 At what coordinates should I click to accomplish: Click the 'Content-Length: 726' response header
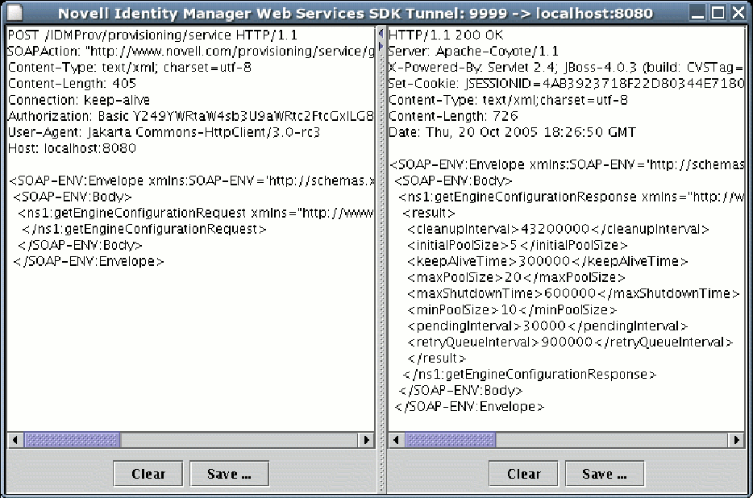click(x=453, y=116)
